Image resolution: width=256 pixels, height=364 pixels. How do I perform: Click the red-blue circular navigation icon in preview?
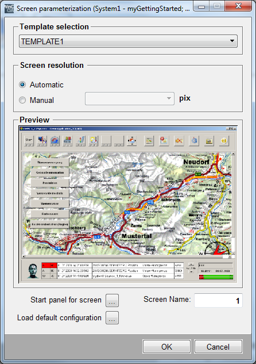[132, 141]
